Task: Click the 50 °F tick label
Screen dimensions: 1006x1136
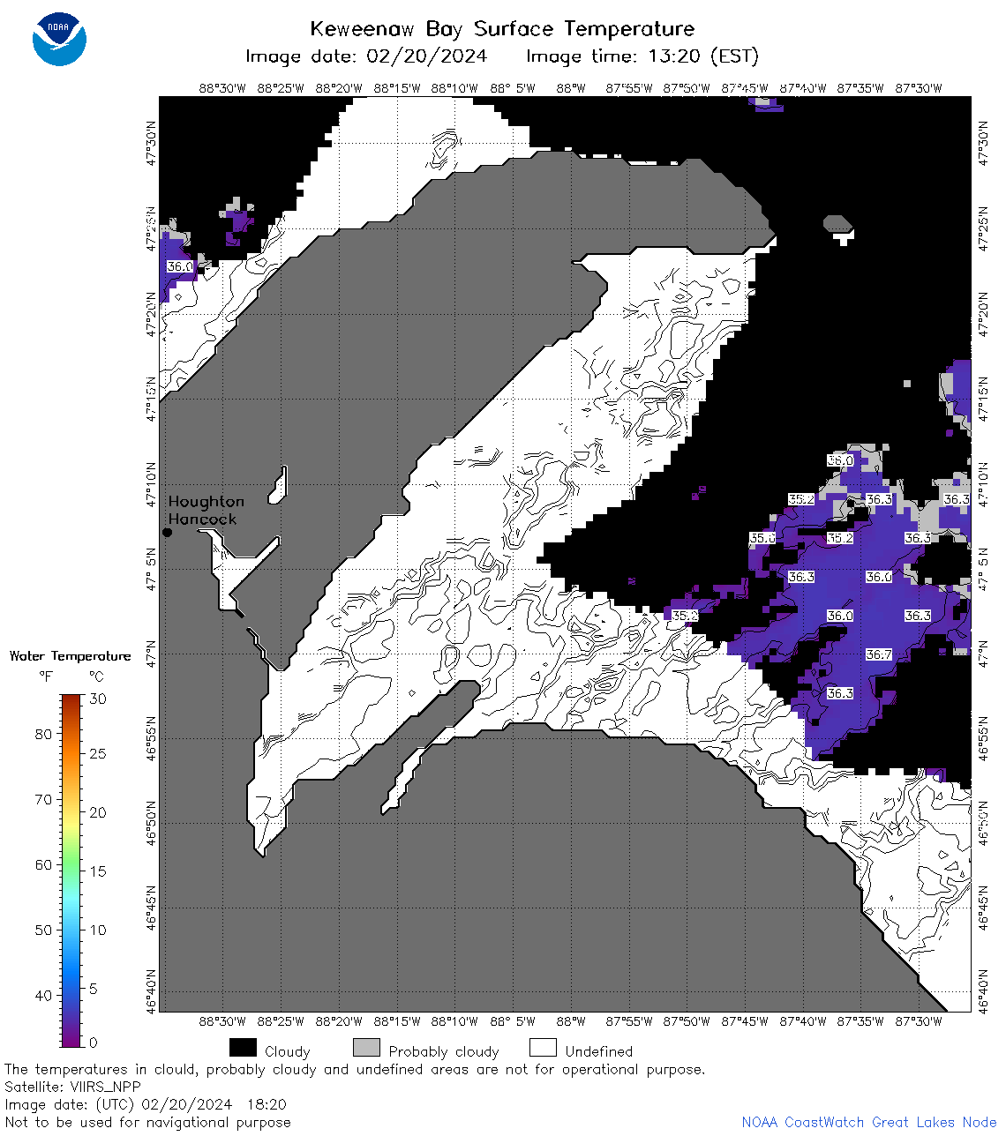Action: 43,930
